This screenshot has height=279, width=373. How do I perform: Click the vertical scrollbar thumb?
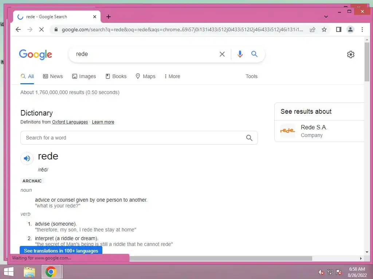pyautogui.click(x=367, y=62)
